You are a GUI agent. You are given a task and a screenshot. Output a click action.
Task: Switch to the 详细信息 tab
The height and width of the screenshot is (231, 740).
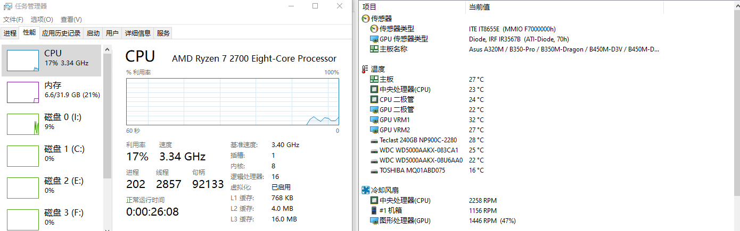coord(138,33)
